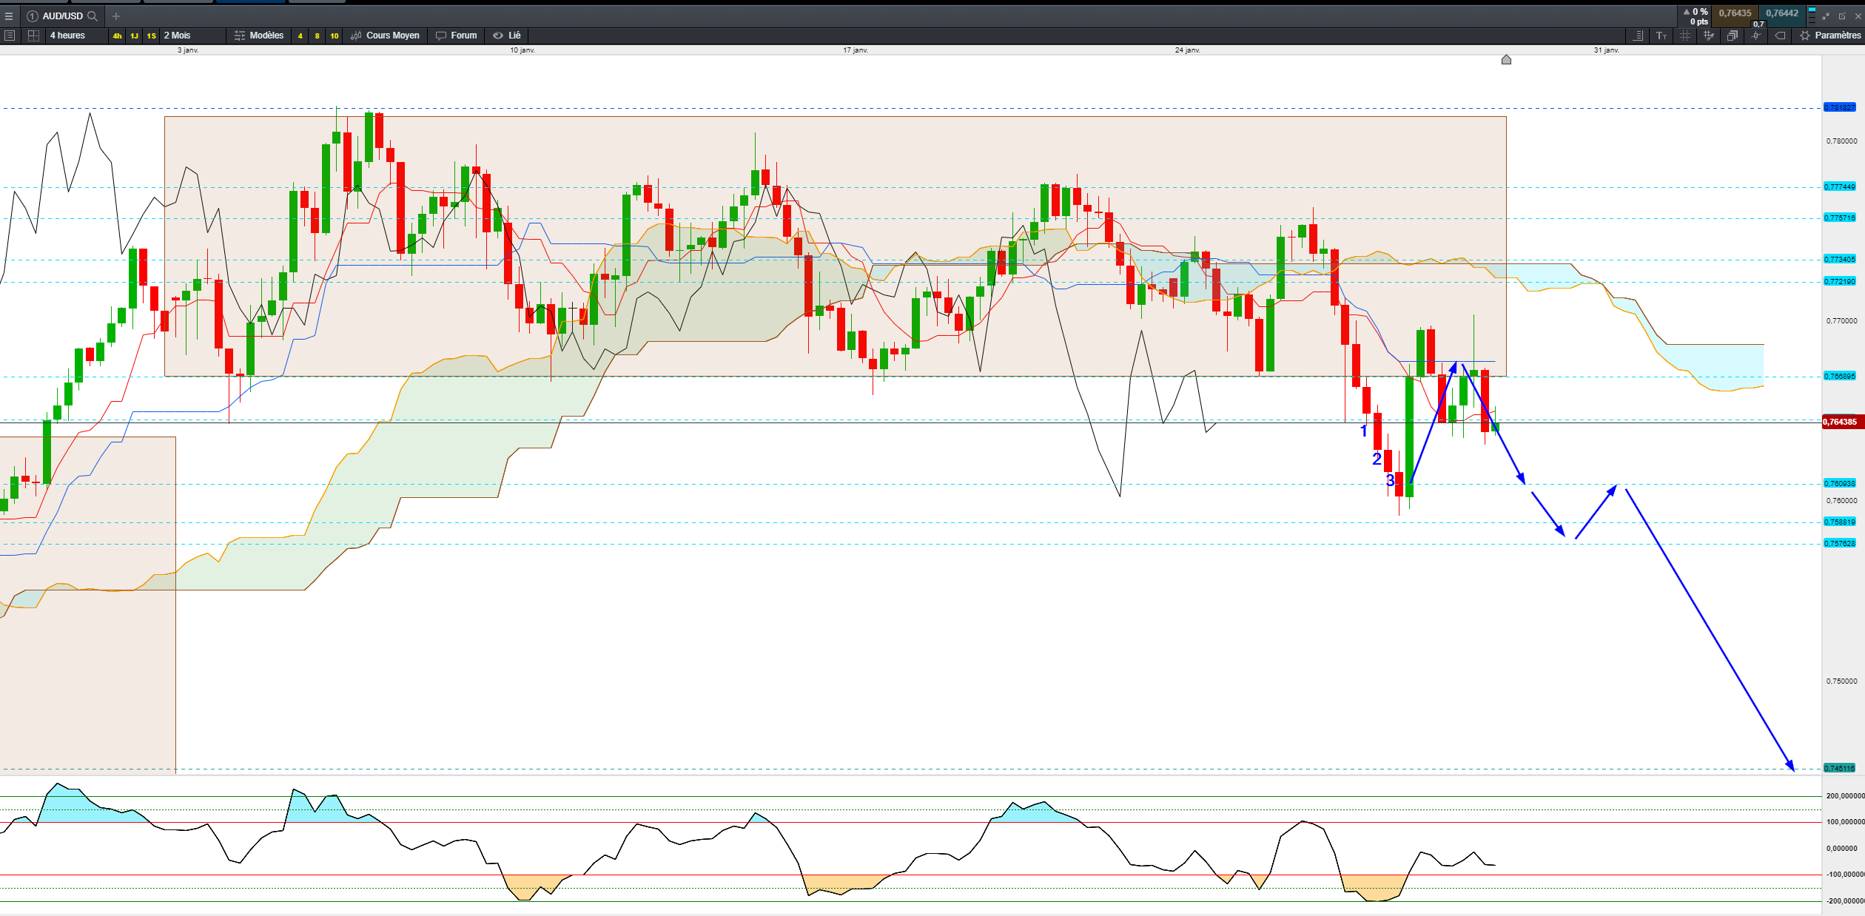Select the 1S timeframe shortcut
This screenshot has height=916, width=1865.
point(151,36)
